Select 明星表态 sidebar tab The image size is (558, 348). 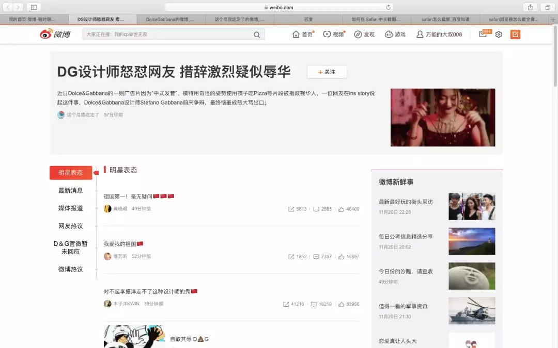click(x=71, y=173)
